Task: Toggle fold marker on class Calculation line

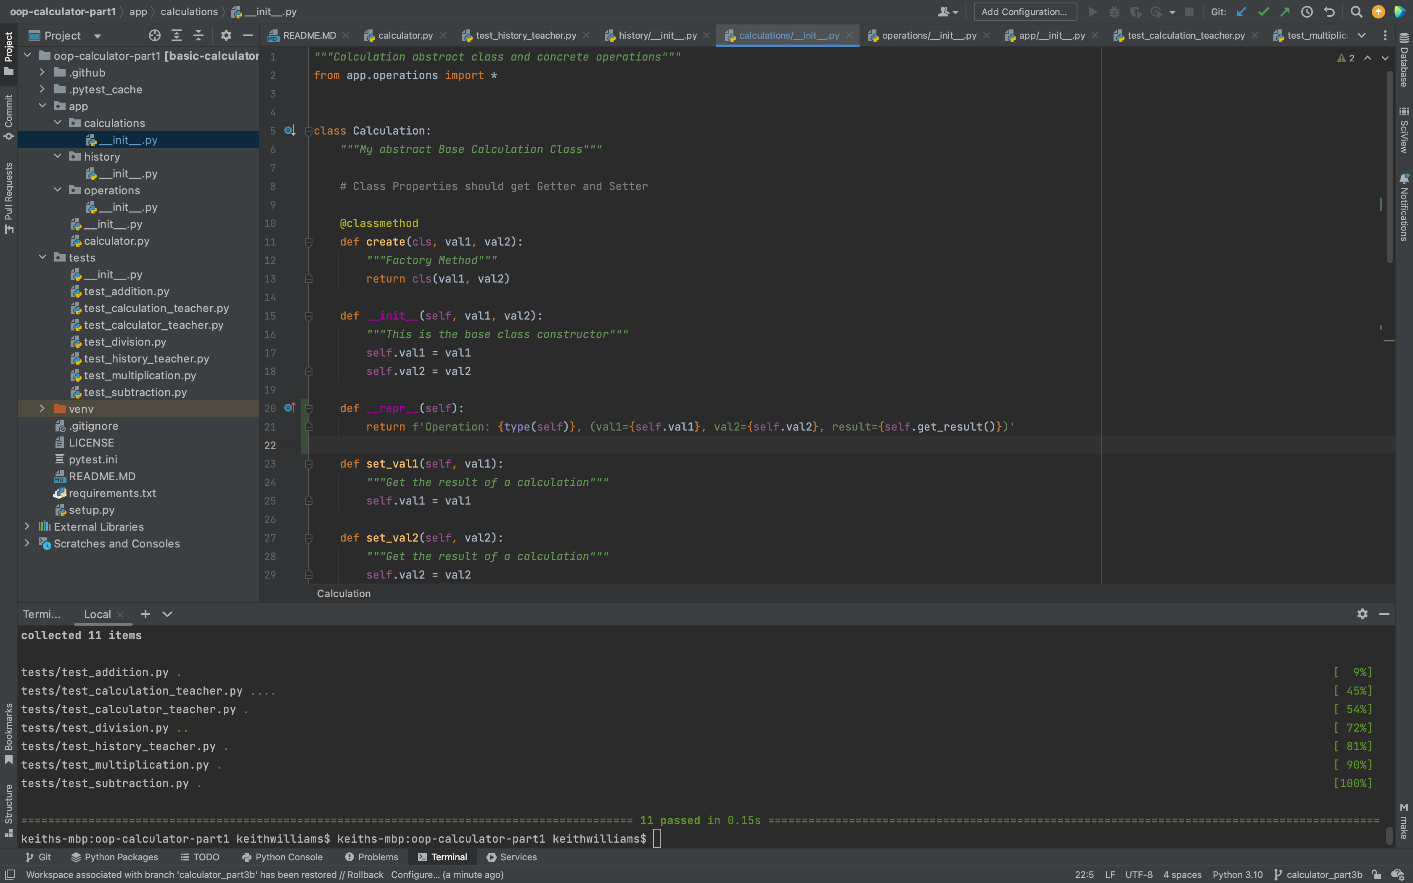Action: coord(309,131)
